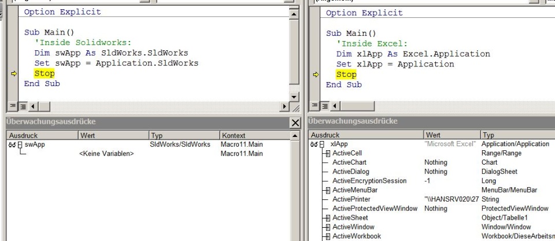
Task: Click the Object/Tabelle1 type cell
Action: tap(504, 218)
